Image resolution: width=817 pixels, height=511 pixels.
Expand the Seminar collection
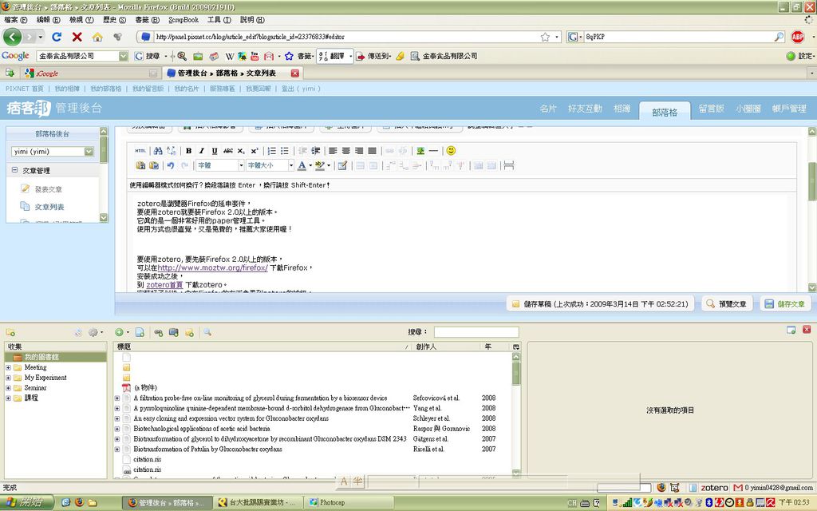pyautogui.click(x=8, y=388)
